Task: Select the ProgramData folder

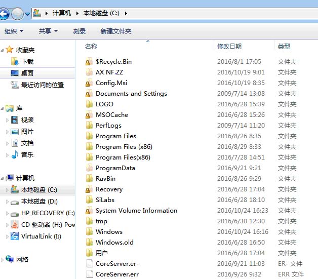Action: (x=115, y=168)
